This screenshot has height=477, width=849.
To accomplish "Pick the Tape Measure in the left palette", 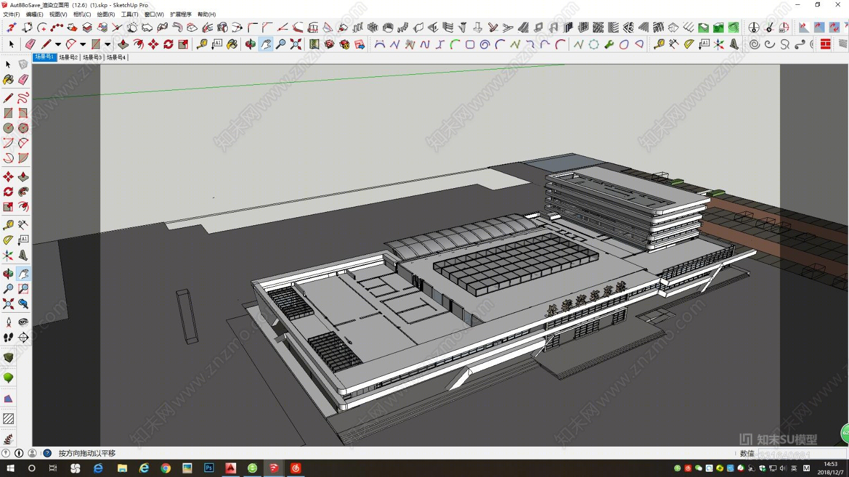I will (x=8, y=225).
